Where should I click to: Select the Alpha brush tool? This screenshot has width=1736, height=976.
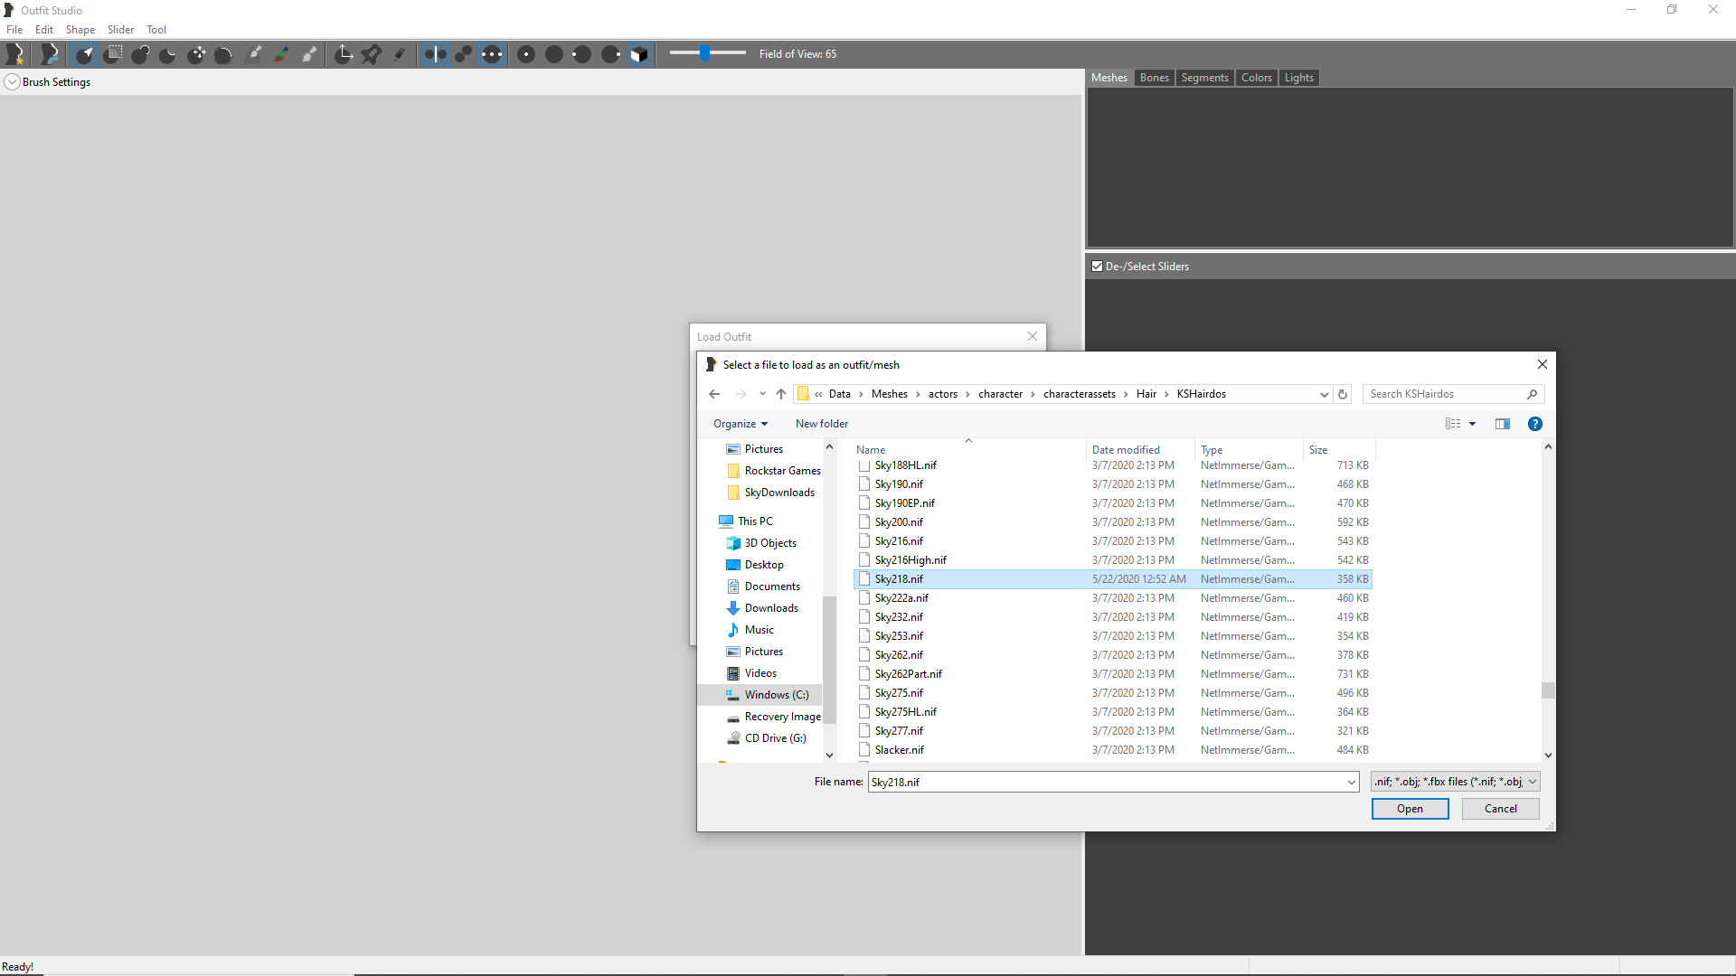tap(310, 54)
